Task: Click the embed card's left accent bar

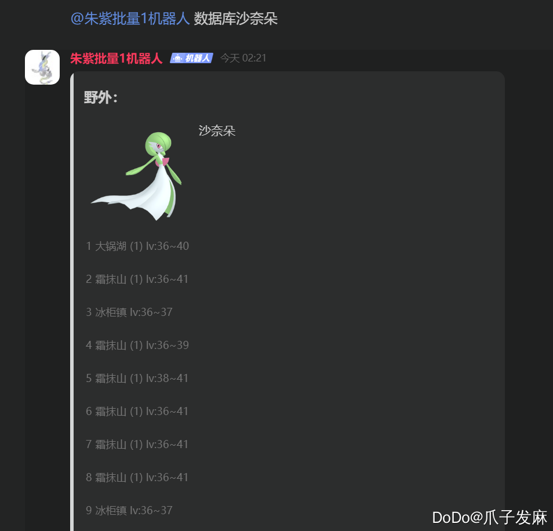Action: [x=72, y=301]
